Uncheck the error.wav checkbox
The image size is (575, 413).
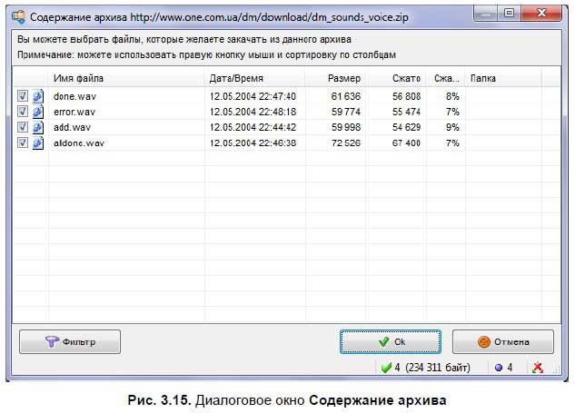click(23, 111)
